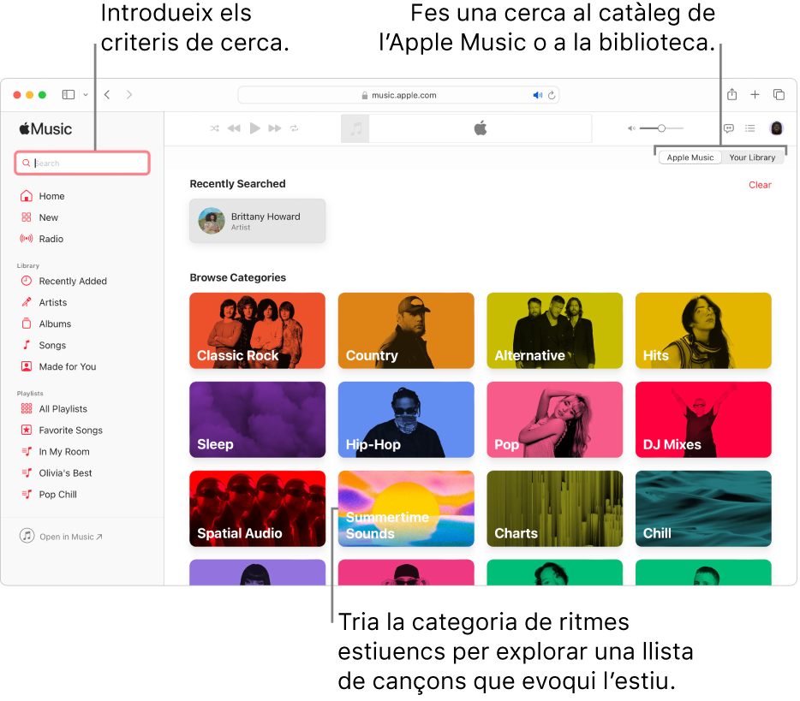Reload the page with the refresh icon
Screen dimensions: 800x701
pyautogui.click(x=552, y=95)
